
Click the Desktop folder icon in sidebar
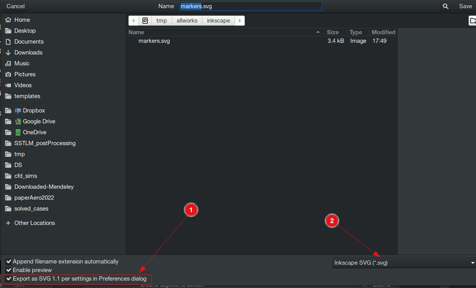[x=8, y=31]
